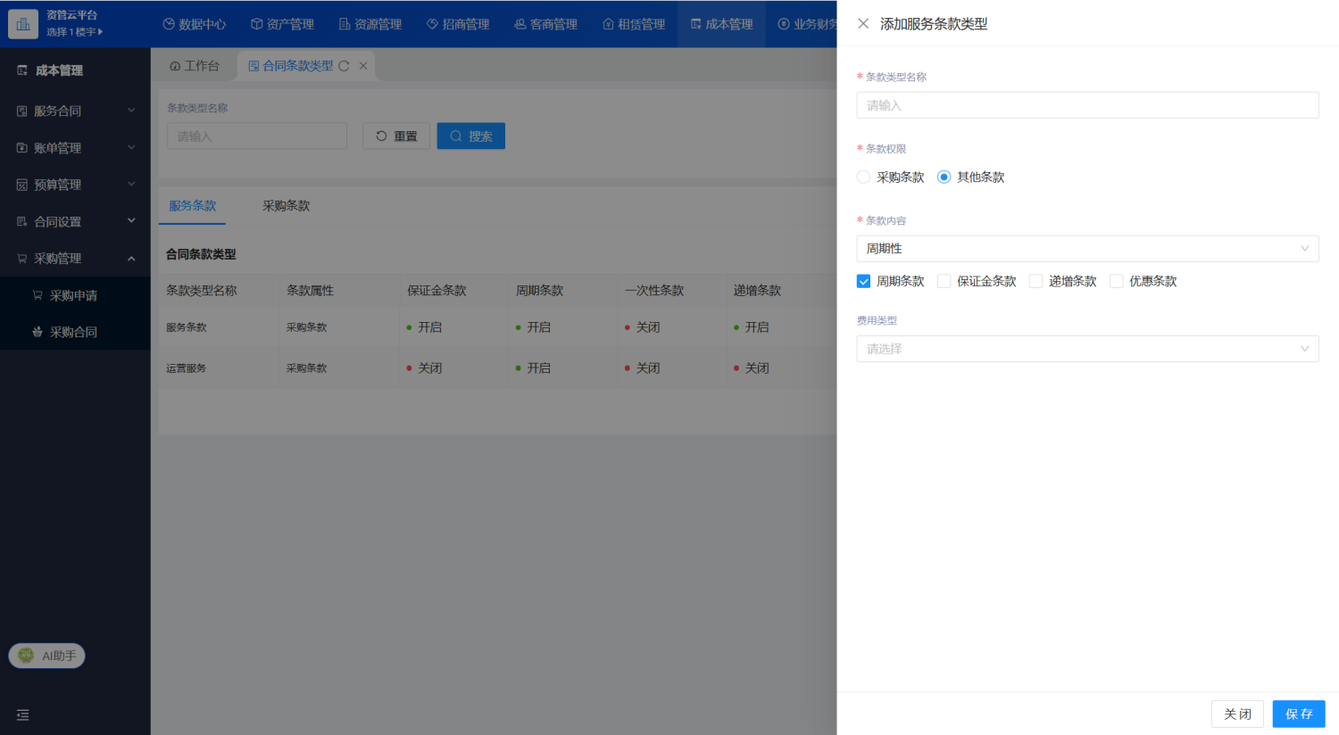
Task: Close the 添加服务条款类型 drawer with X icon
Action: pyautogui.click(x=863, y=24)
